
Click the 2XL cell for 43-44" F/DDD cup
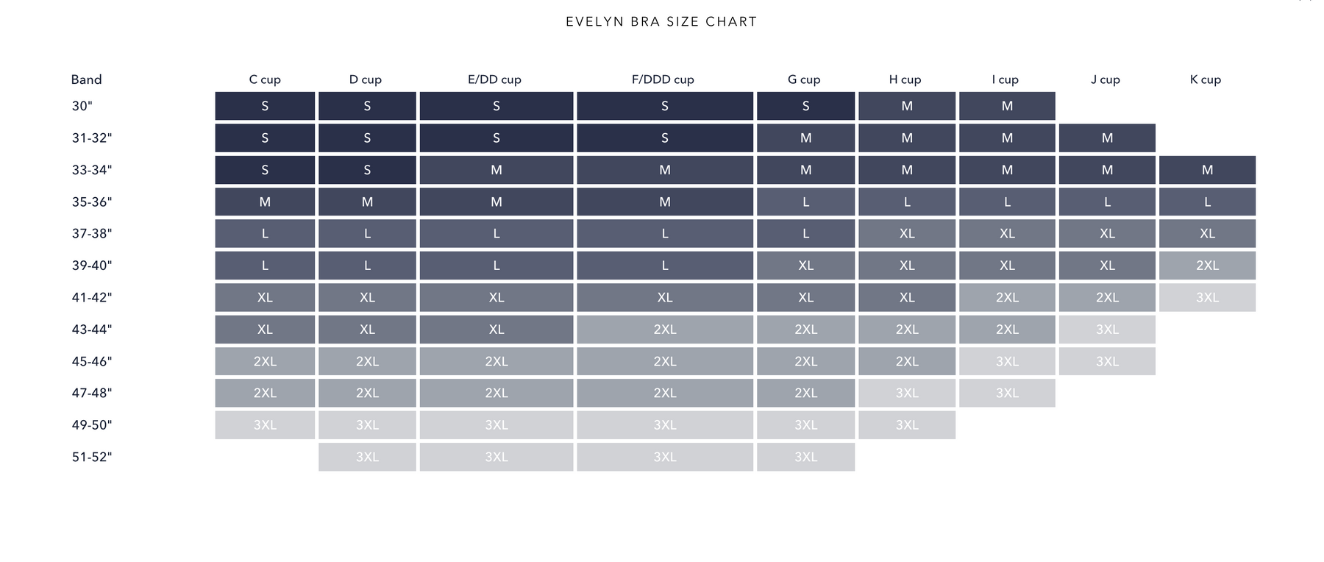click(x=665, y=330)
